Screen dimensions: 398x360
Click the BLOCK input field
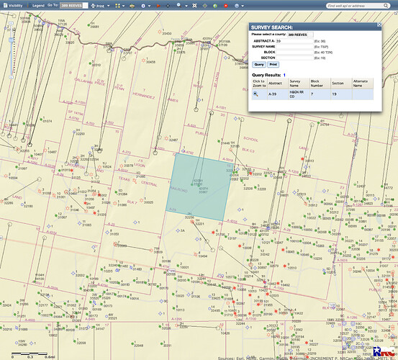pos(294,53)
